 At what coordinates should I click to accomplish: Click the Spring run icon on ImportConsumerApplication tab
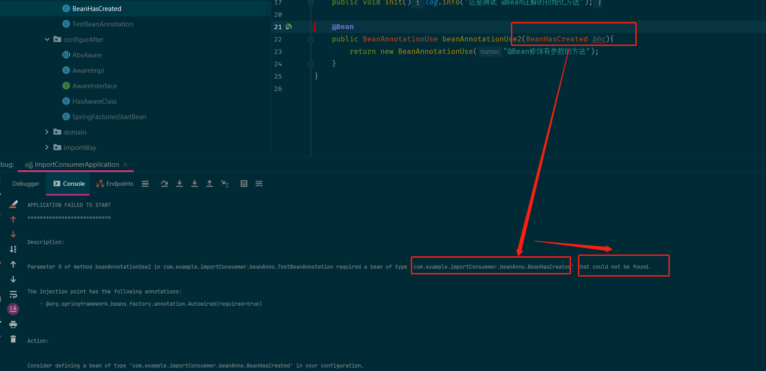pos(29,165)
